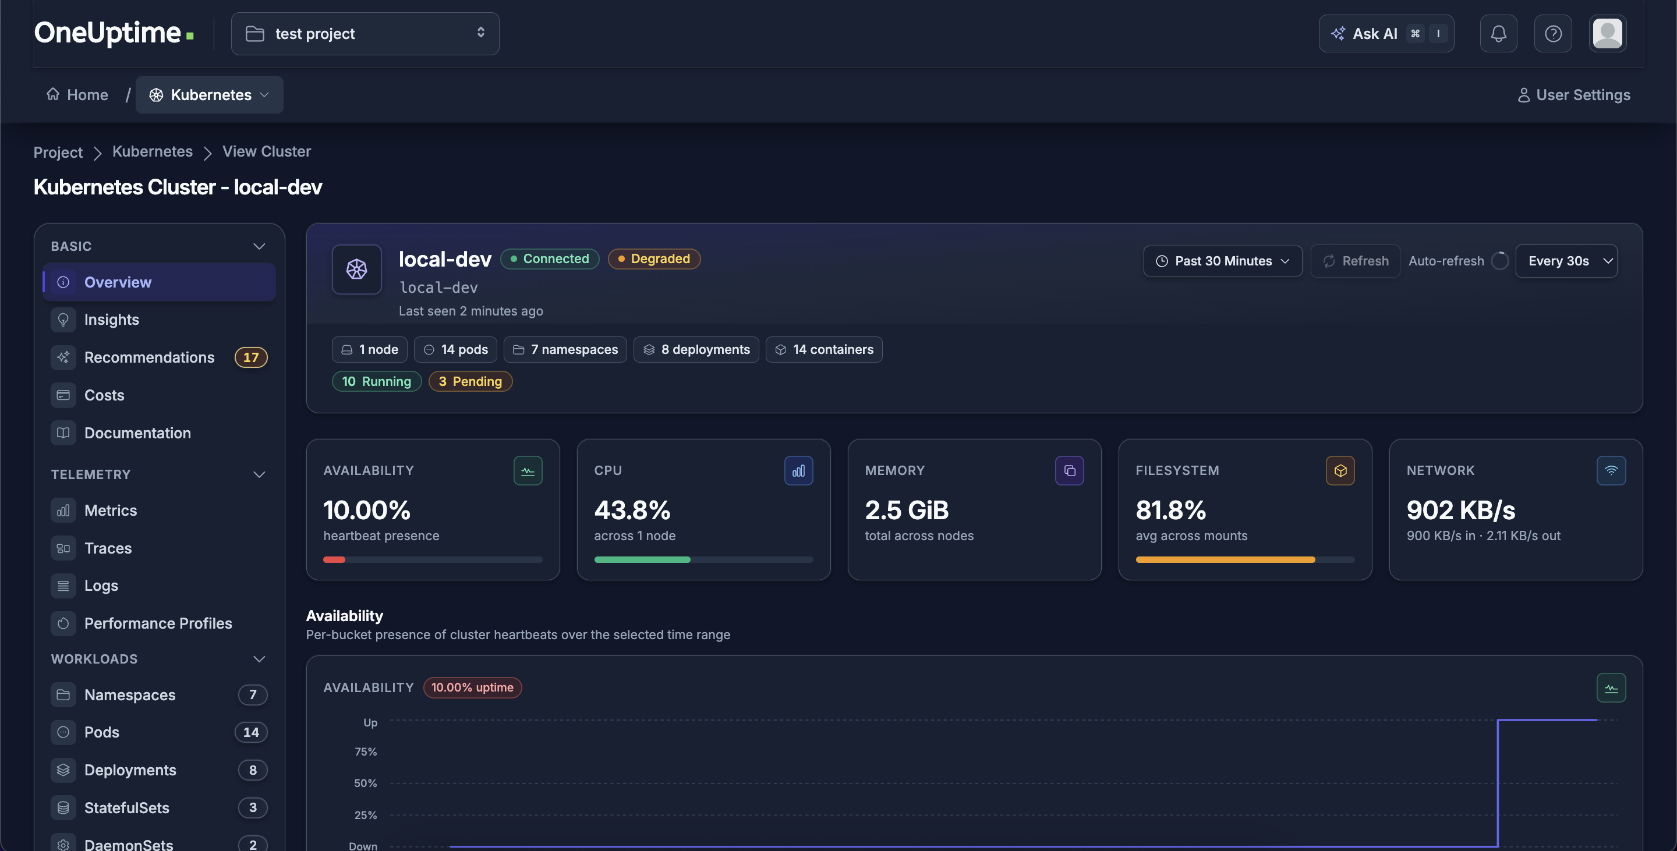Open the notifications bell
The height and width of the screenshot is (851, 1677).
[x=1498, y=33]
